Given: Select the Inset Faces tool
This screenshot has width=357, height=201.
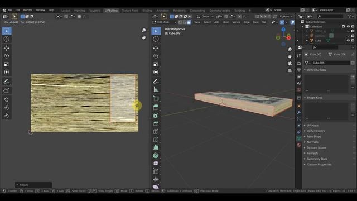Looking at the screenshot, I should (x=156, y=116).
